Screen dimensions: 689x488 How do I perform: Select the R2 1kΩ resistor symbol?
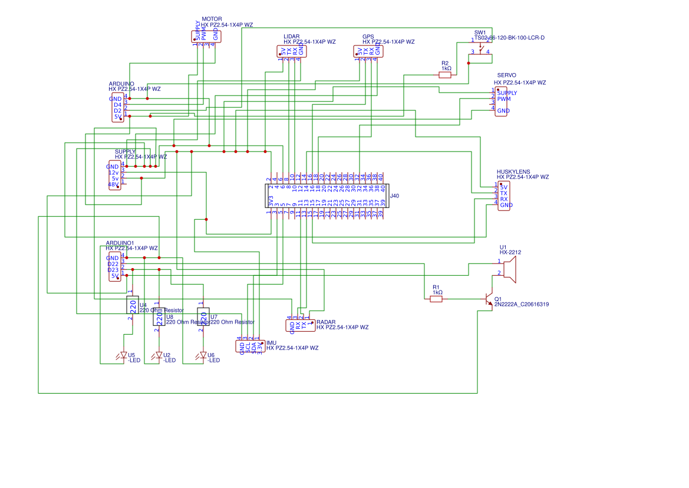point(444,75)
